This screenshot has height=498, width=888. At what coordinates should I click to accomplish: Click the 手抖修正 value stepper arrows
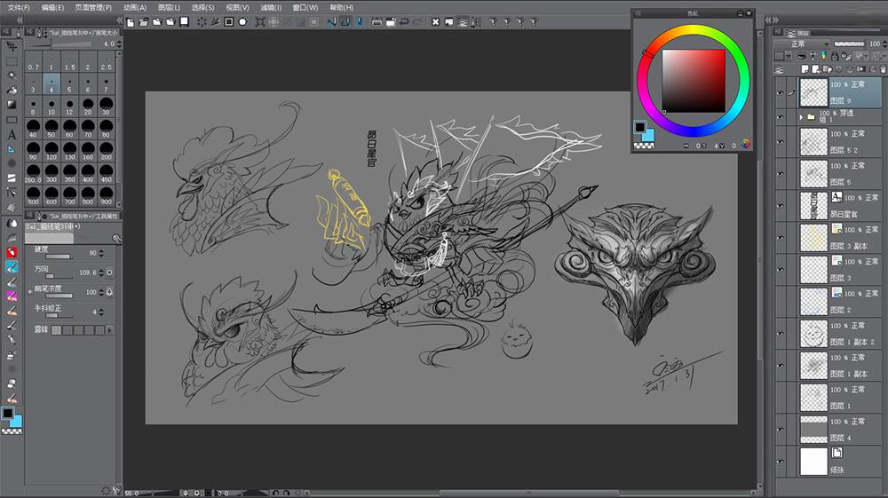[101, 312]
